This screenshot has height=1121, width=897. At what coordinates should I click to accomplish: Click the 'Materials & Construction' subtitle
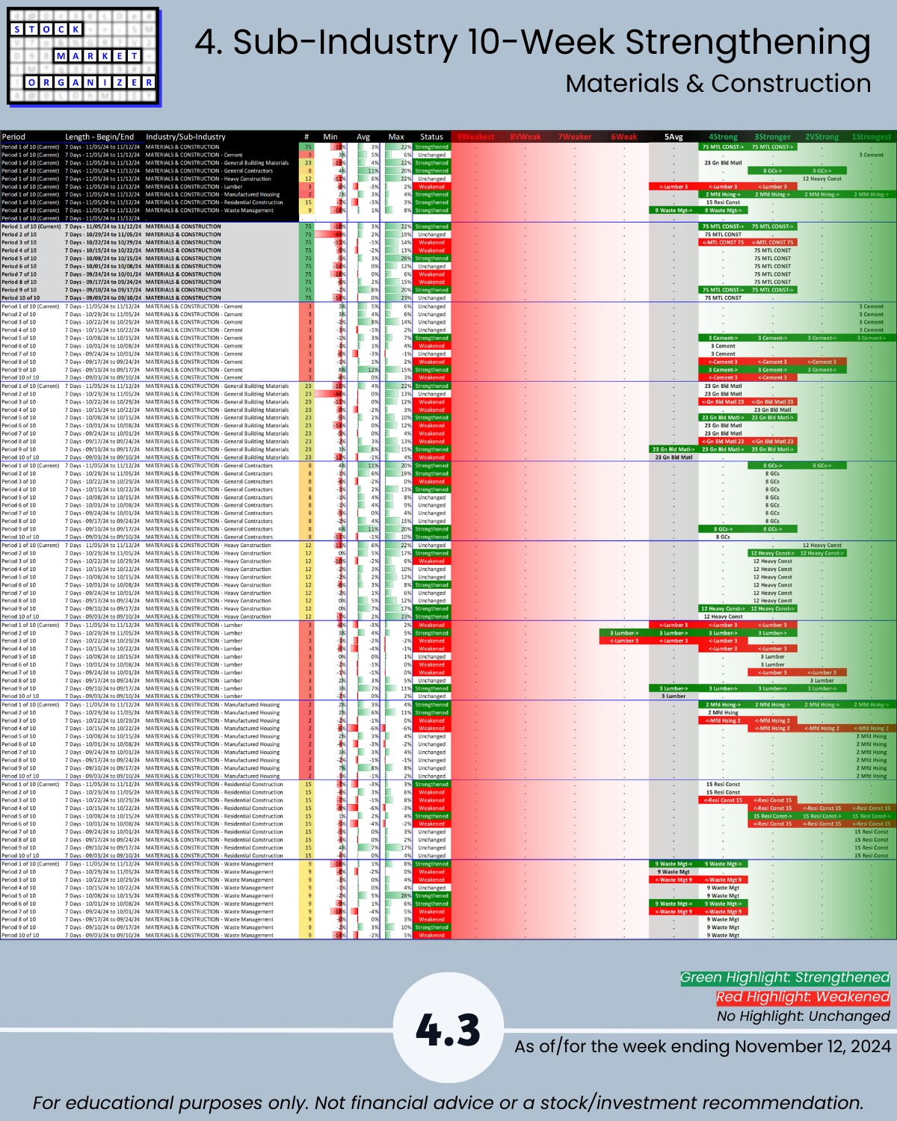coord(718,84)
